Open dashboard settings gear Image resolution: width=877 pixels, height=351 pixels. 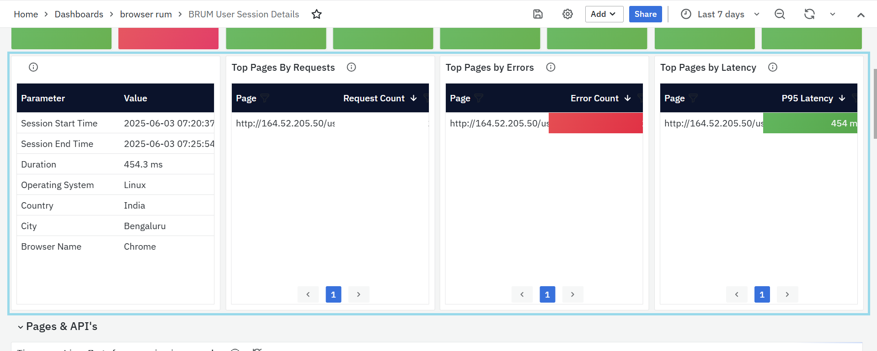click(567, 14)
